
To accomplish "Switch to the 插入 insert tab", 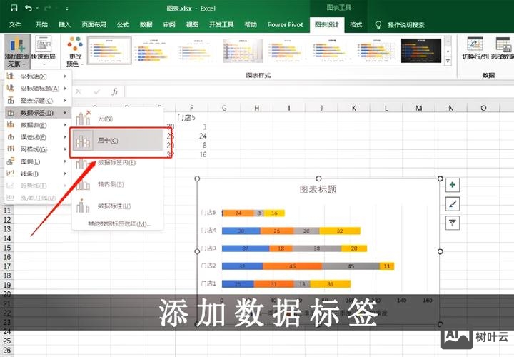I will point(64,24).
